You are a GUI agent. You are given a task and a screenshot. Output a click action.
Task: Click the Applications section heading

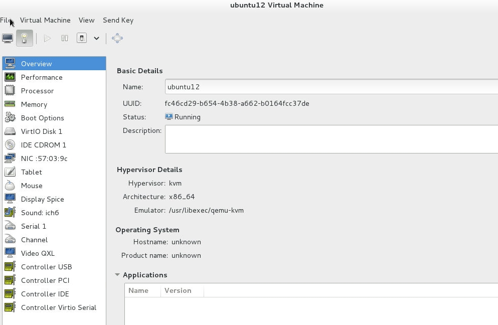(x=145, y=275)
